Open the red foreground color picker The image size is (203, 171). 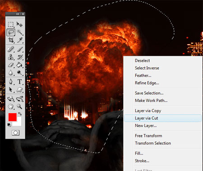point(13,117)
